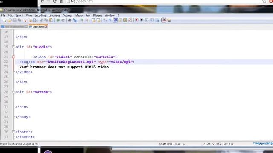Open the Window menu
273x153 pixels.
[110, 15]
